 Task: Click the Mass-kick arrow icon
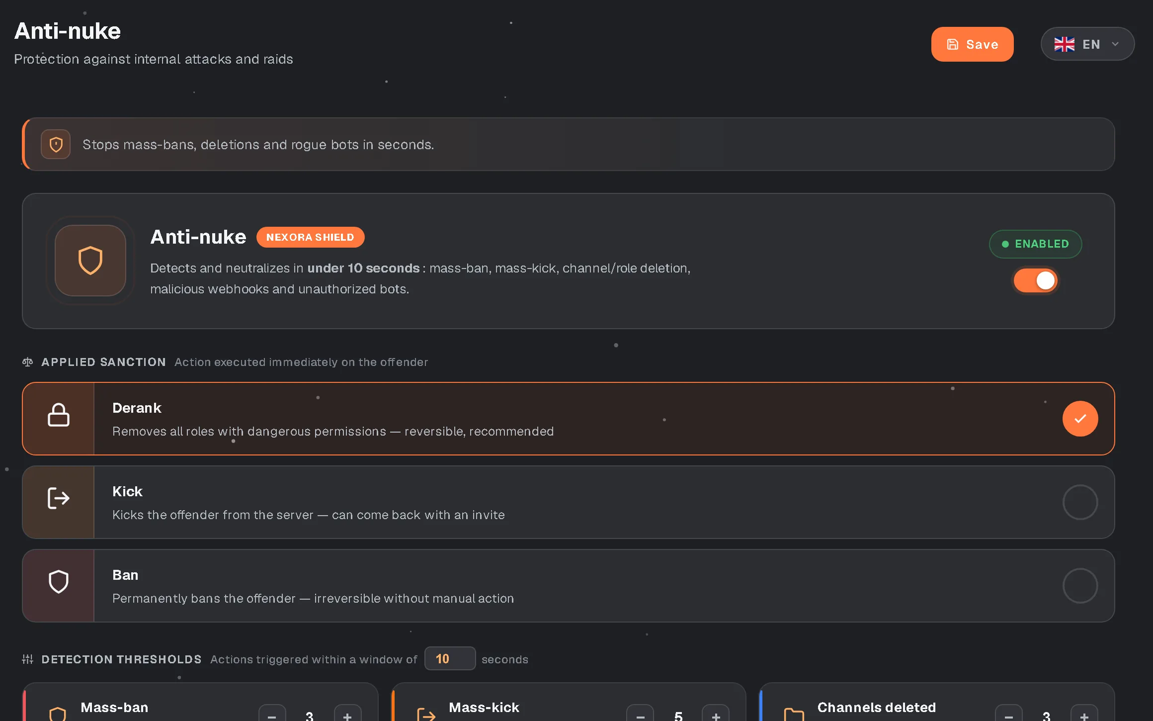[x=426, y=715]
